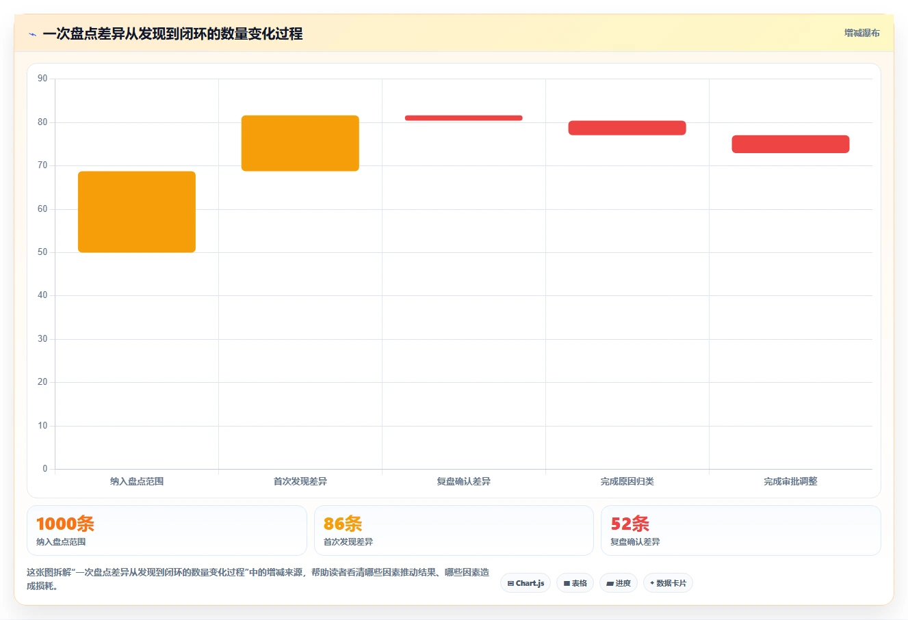Click the 进度 tag chip

click(x=619, y=583)
